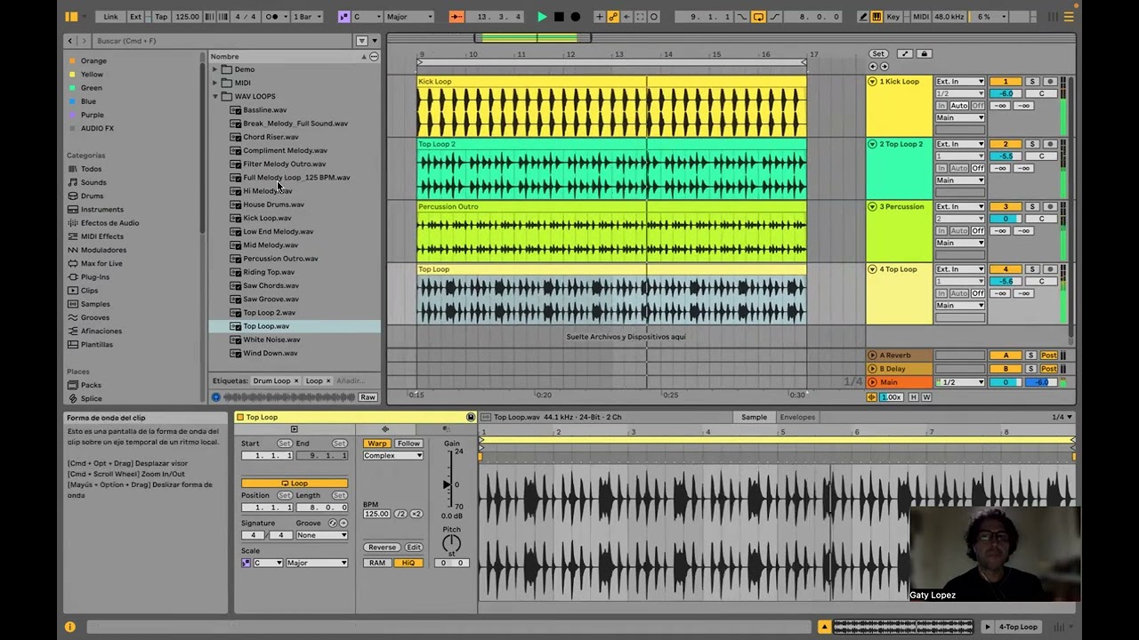
Task: Click the Arrangement Record button
Action: tap(575, 17)
